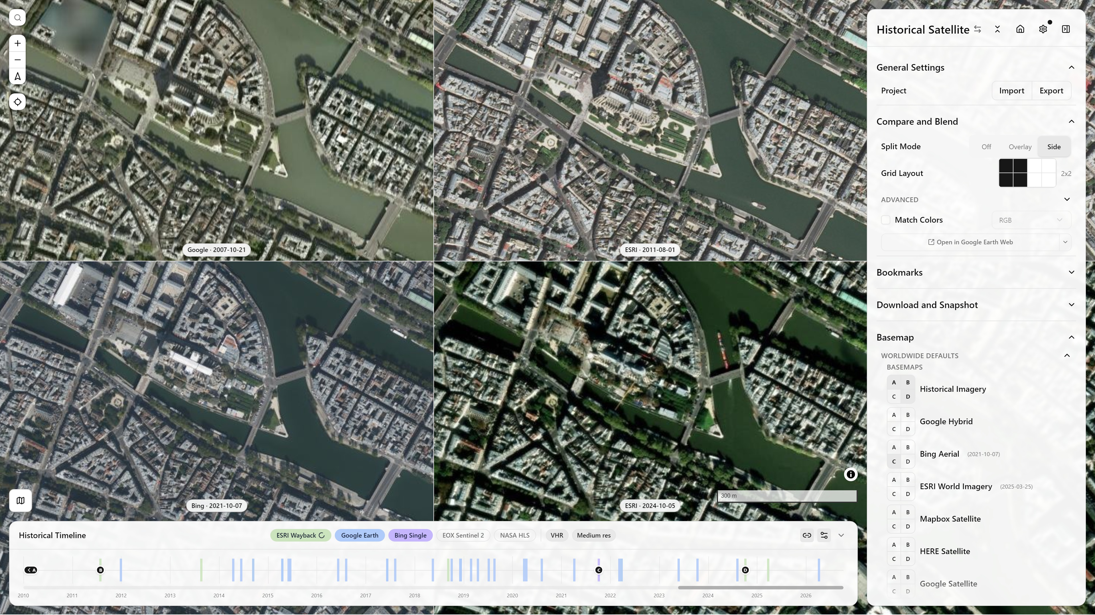Toggle the VHR filter chip
1095x615 pixels.
(557, 535)
